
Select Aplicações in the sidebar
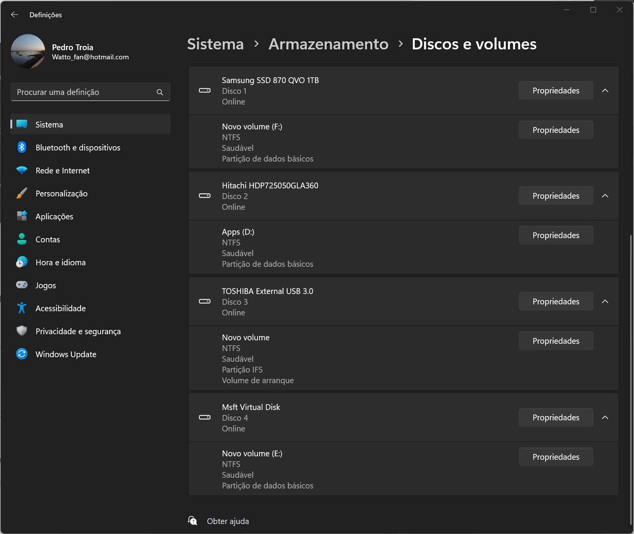tap(54, 216)
